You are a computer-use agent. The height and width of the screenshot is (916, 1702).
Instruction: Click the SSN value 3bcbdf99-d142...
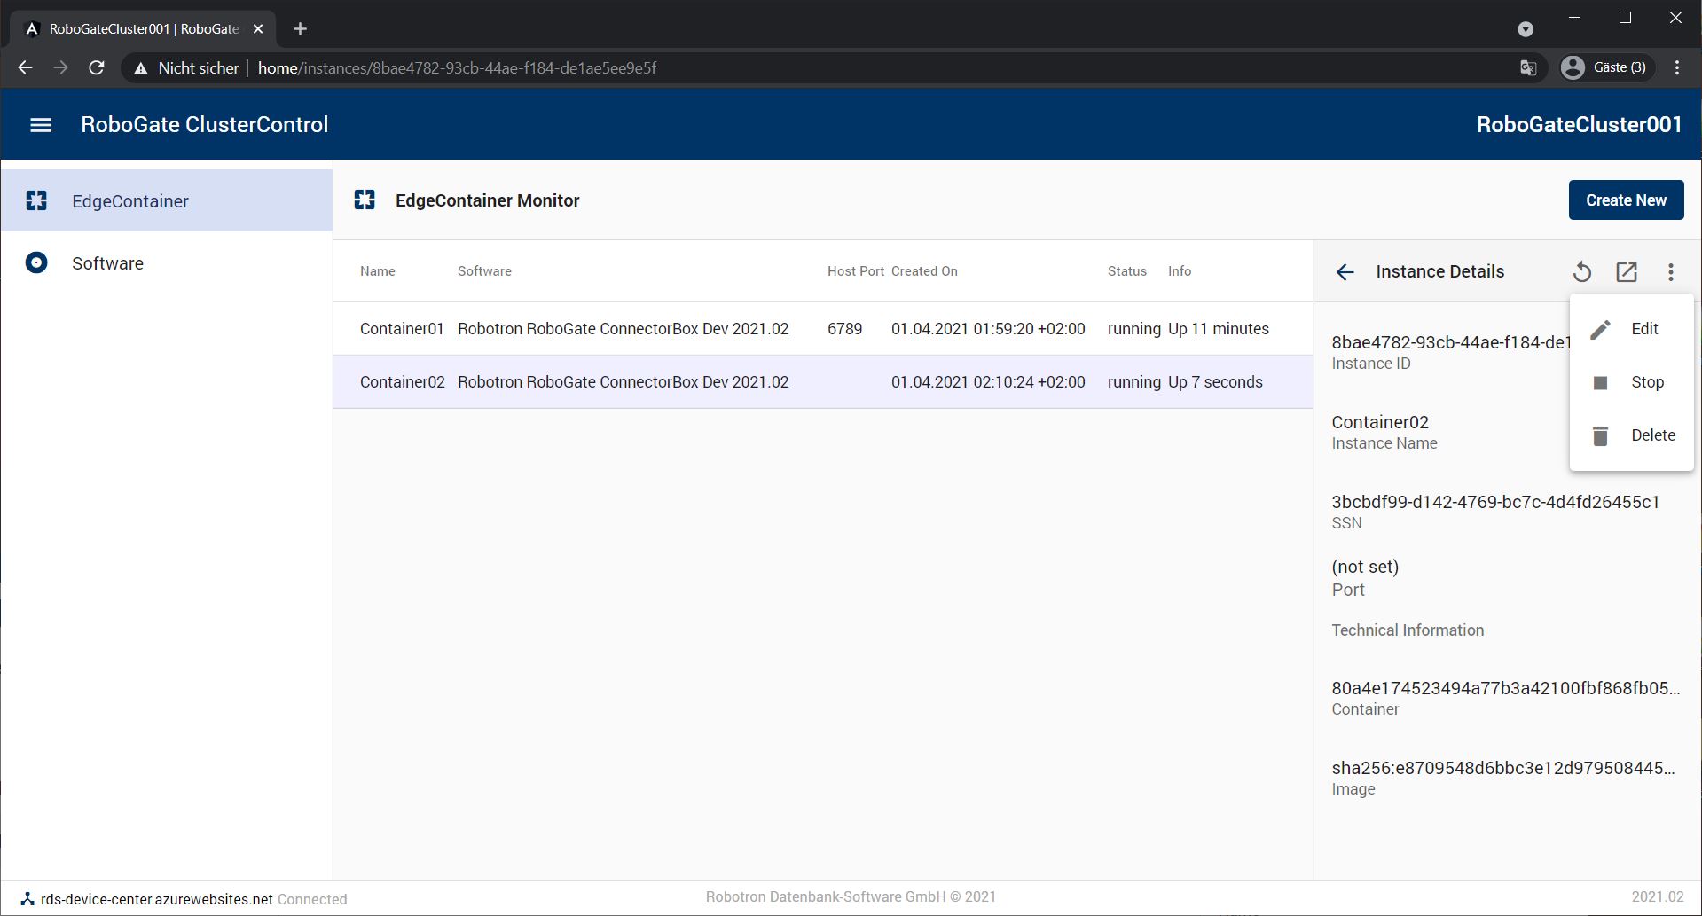[1495, 502]
